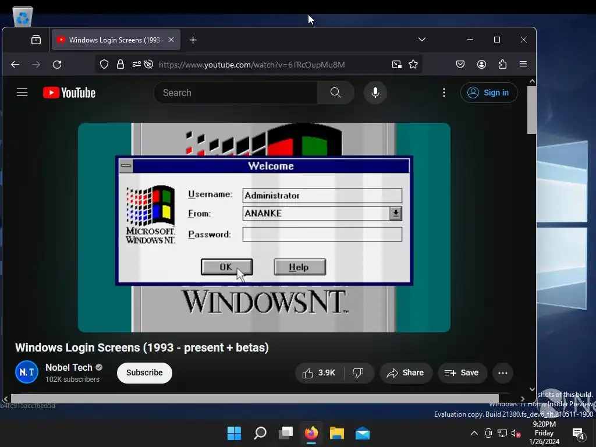This screenshot has height=447, width=596.
Task: Save the video to a playlist
Action: click(x=462, y=373)
